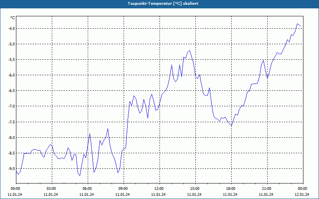Click the °C unit label
The width and height of the screenshot is (319, 199).
13,18
